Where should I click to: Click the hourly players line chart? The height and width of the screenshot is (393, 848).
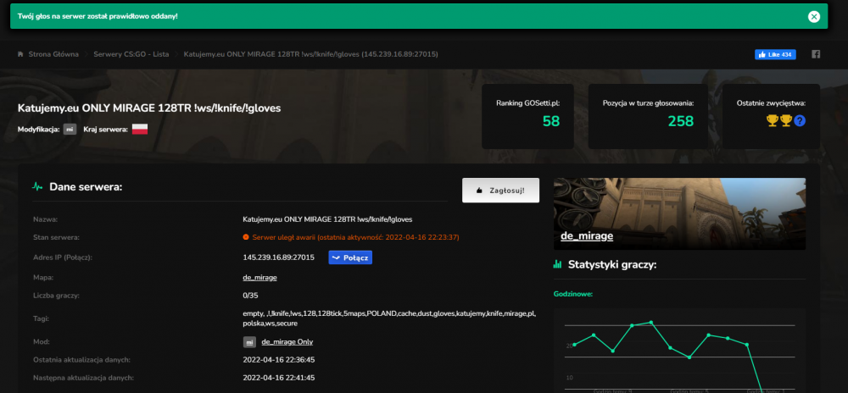tap(679, 351)
